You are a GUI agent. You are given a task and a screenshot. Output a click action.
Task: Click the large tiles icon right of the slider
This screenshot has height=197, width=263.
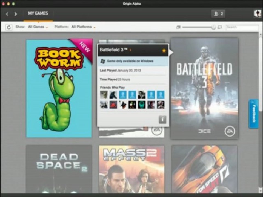220,27
